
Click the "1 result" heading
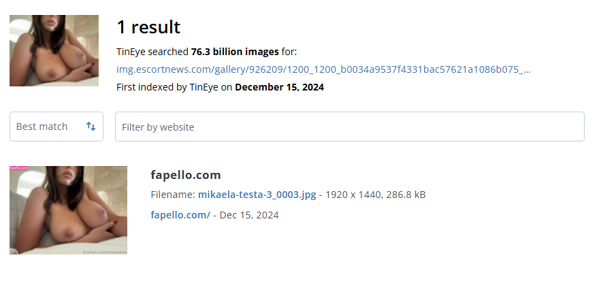point(148,27)
